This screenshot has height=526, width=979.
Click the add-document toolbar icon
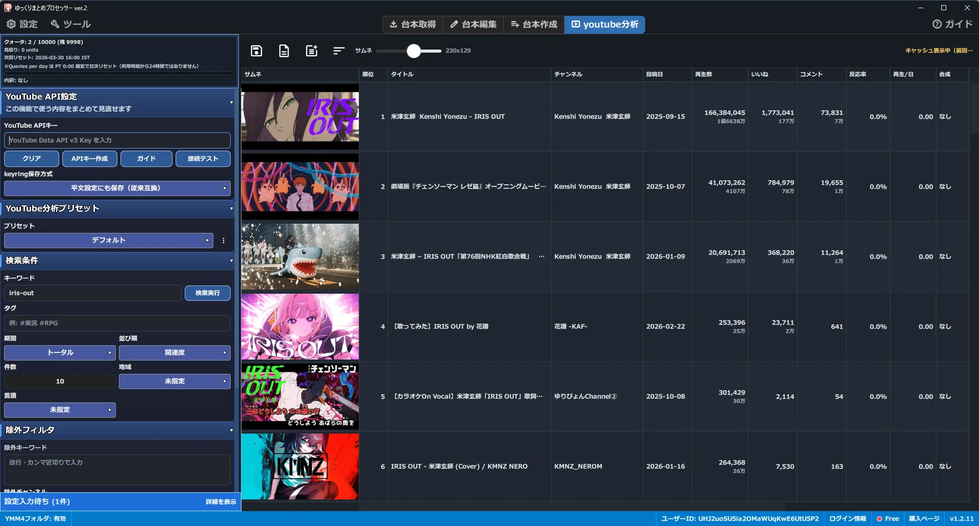click(x=311, y=51)
